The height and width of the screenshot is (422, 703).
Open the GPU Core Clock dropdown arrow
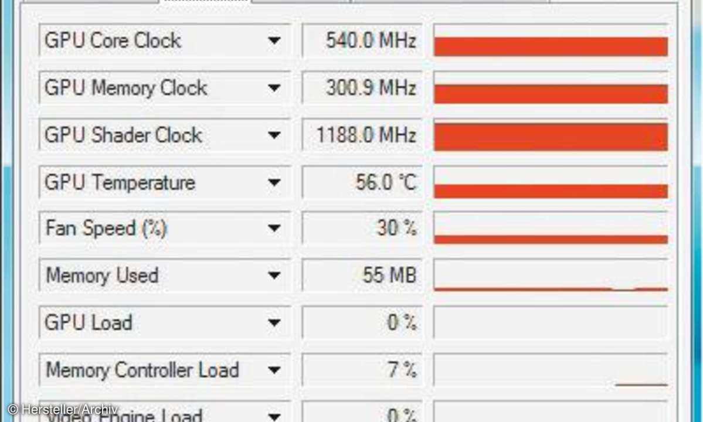click(x=274, y=41)
